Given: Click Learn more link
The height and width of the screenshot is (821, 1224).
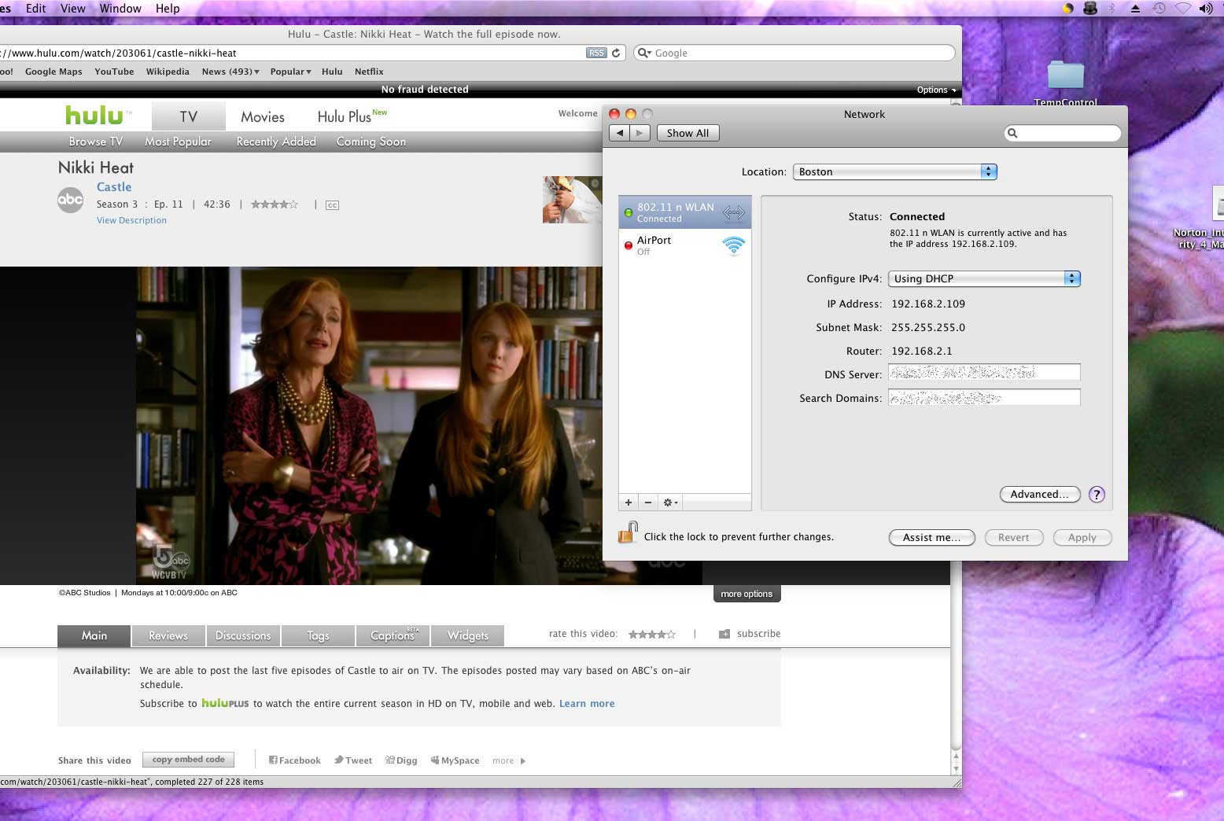Looking at the screenshot, I should point(587,704).
